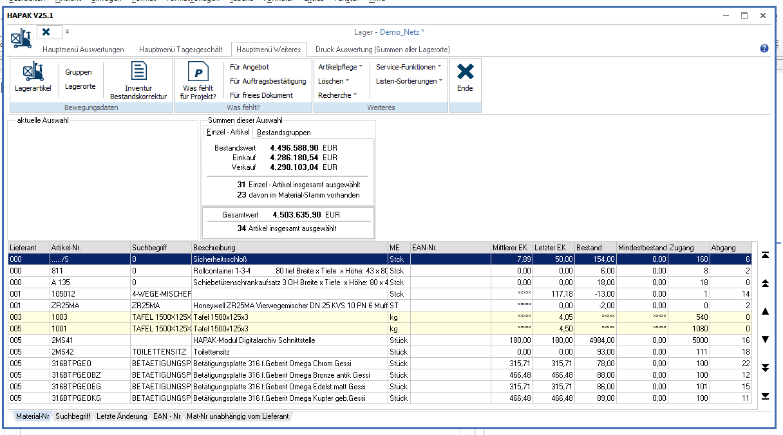Click Für Auftragsbestätigung button
Screen dimensions: 783x435
point(268,81)
